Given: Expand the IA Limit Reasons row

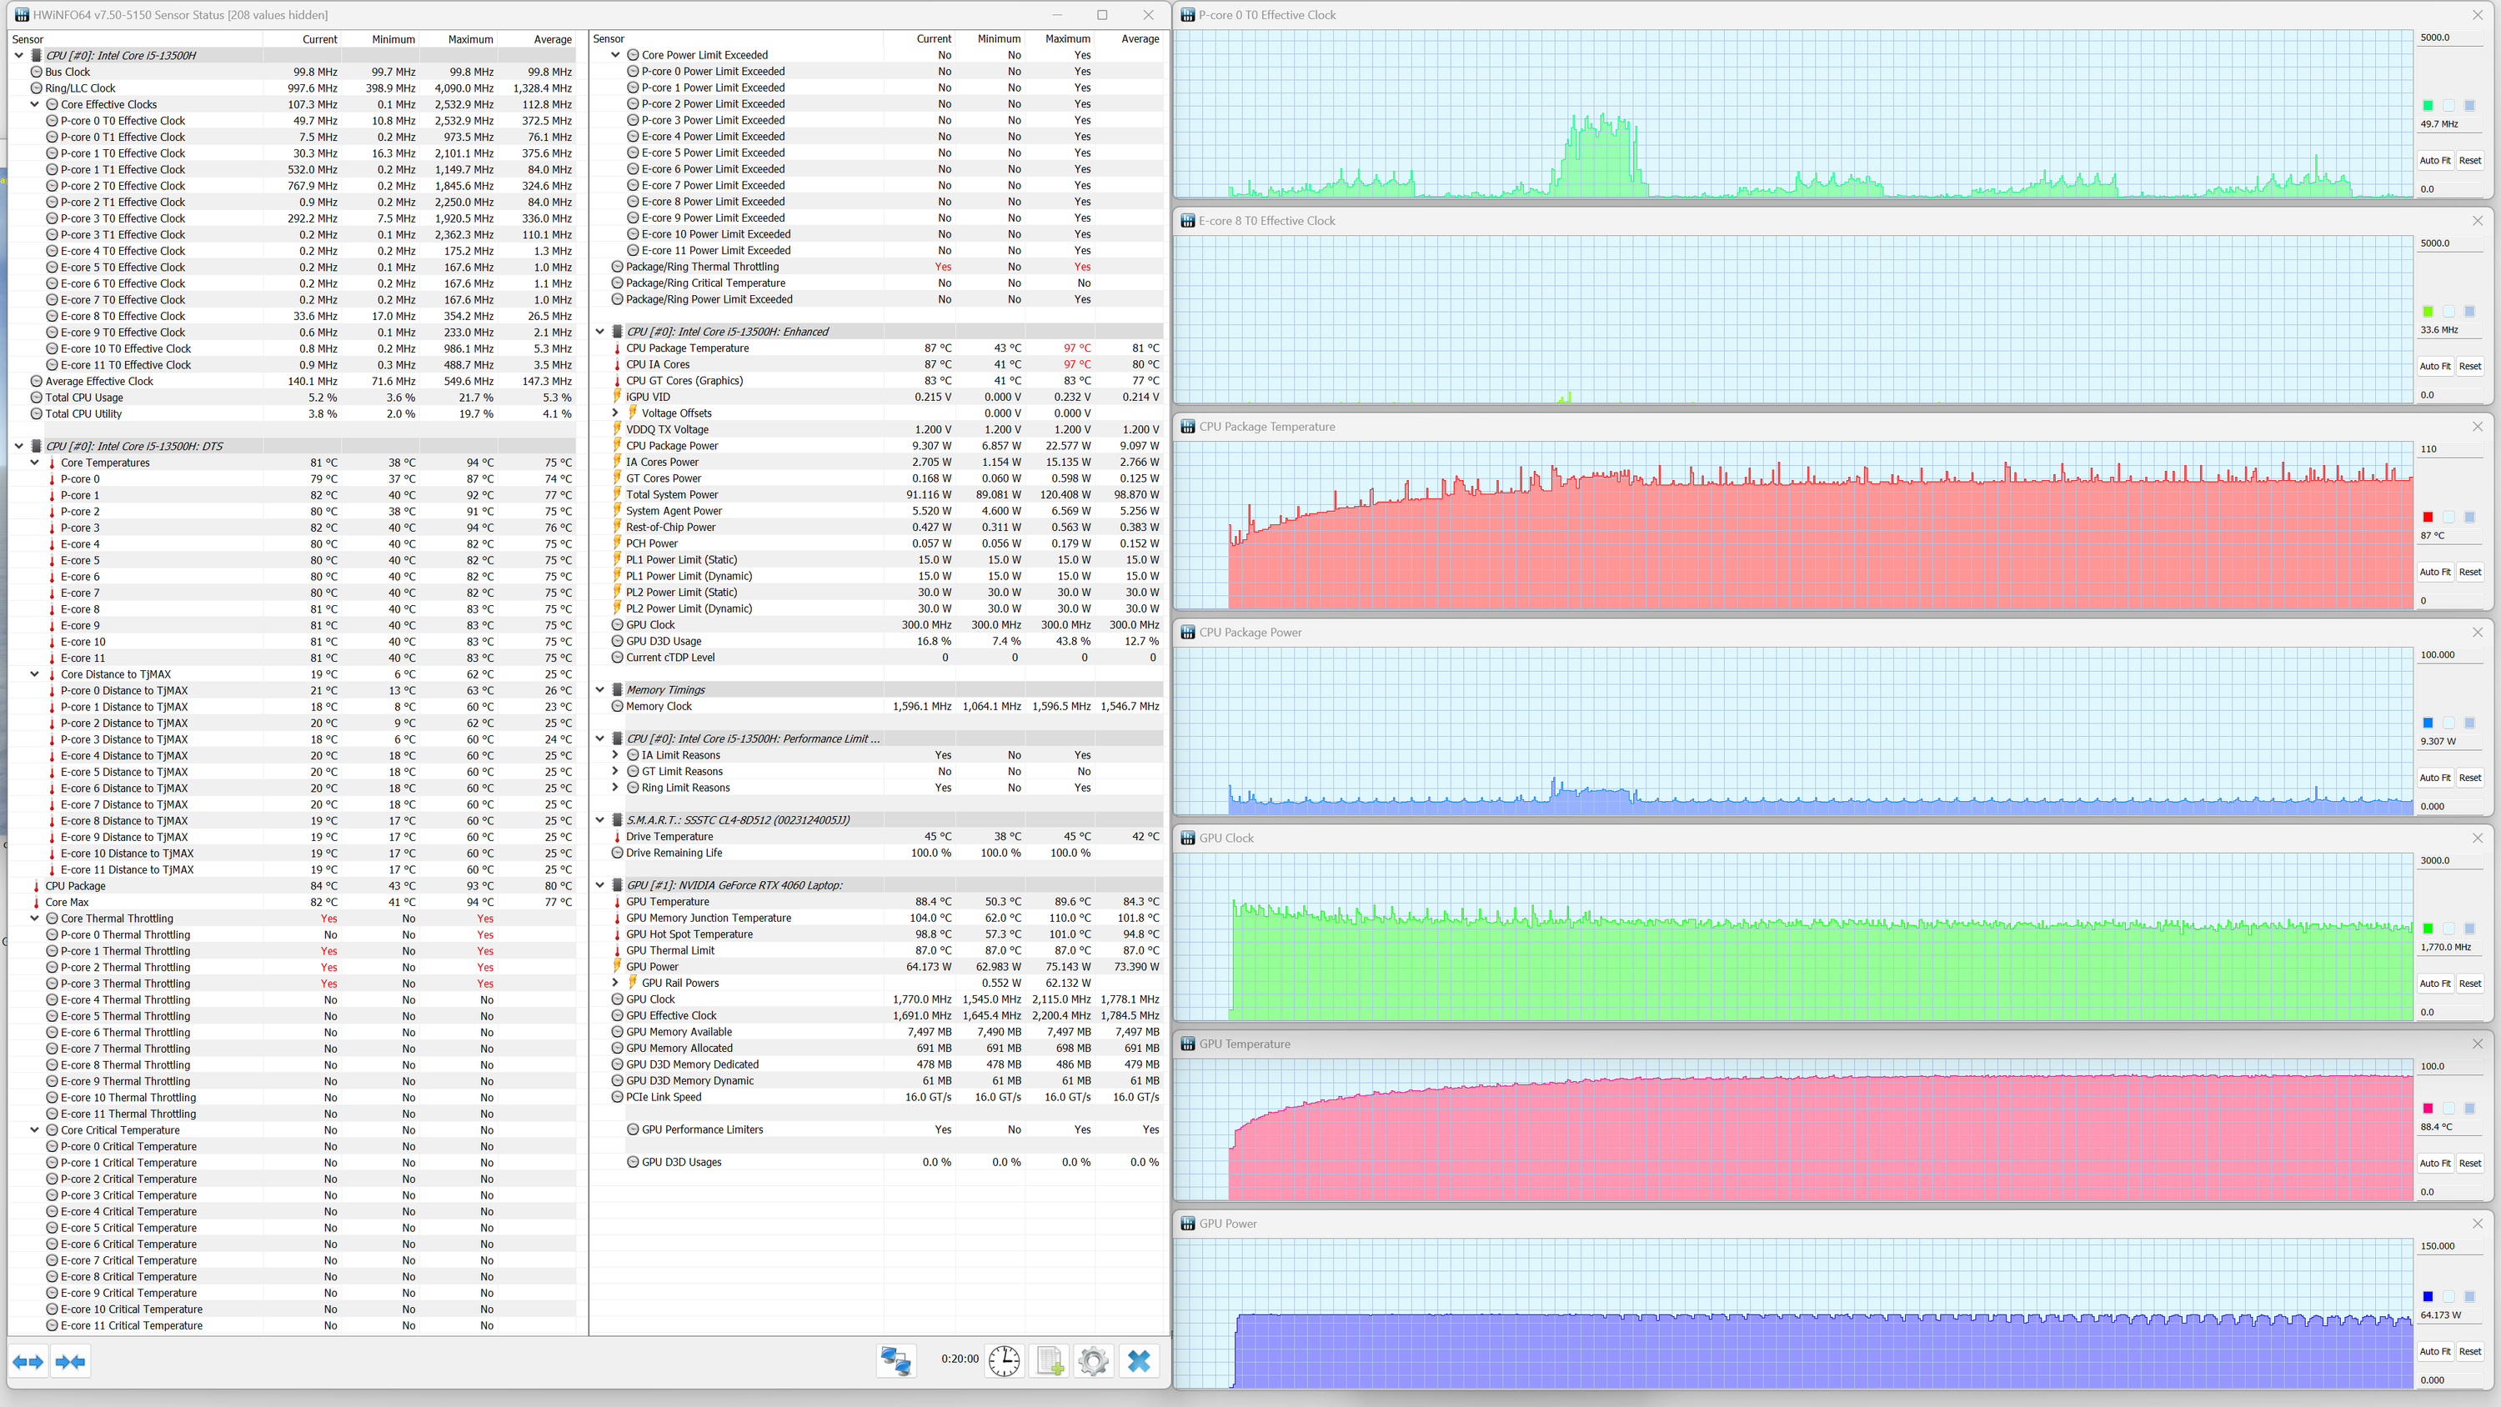Looking at the screenshot, I should point(615,755).
